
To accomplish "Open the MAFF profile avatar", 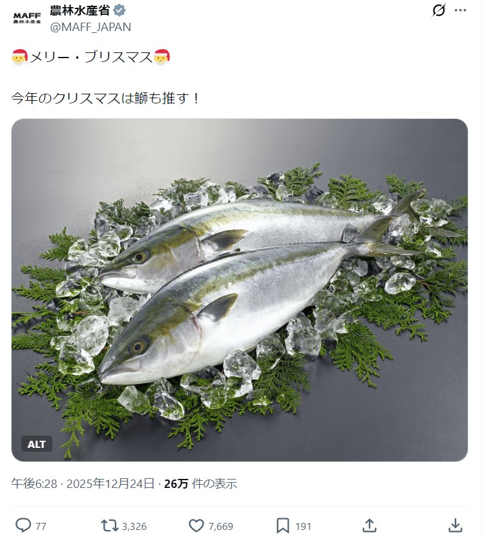I will [26, 17].
